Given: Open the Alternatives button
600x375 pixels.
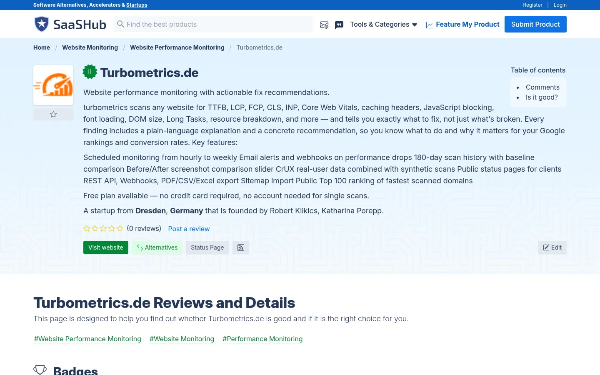Looking at the screenshot, I should point(157,247).
